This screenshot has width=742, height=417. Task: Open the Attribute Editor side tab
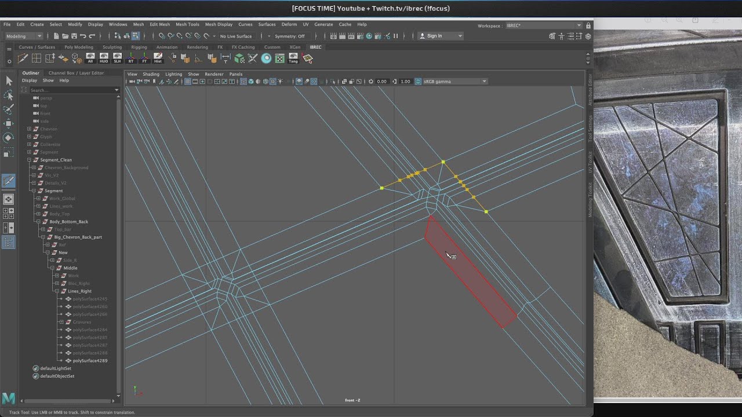(x=590, y=90)
